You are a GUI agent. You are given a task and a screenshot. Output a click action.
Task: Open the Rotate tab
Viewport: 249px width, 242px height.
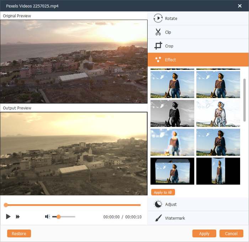coord(198,18)
